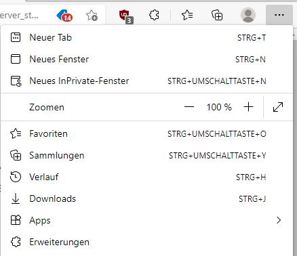Click the blue shopping tag icon with 14 badge
This screenshot has width=297, height=256.
[64, 16]
